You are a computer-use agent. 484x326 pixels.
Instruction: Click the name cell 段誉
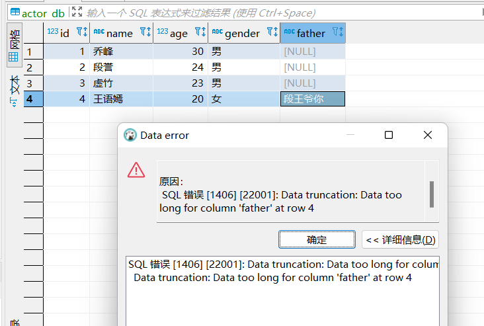point(121,67)
